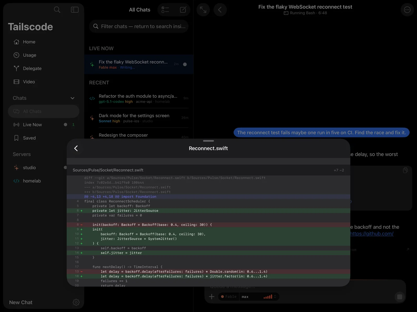
Task: Click the compose new chat icon
Action: 183,10
